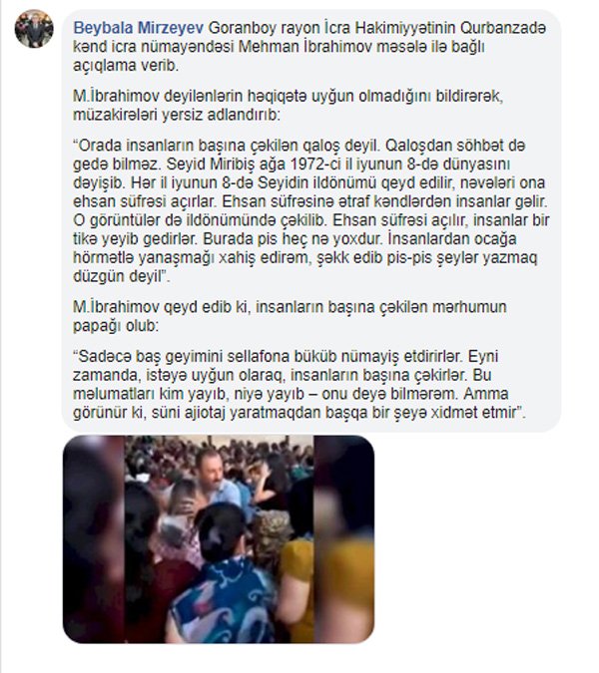Click the Beybala Mirzeyev name link

[139, 28]
